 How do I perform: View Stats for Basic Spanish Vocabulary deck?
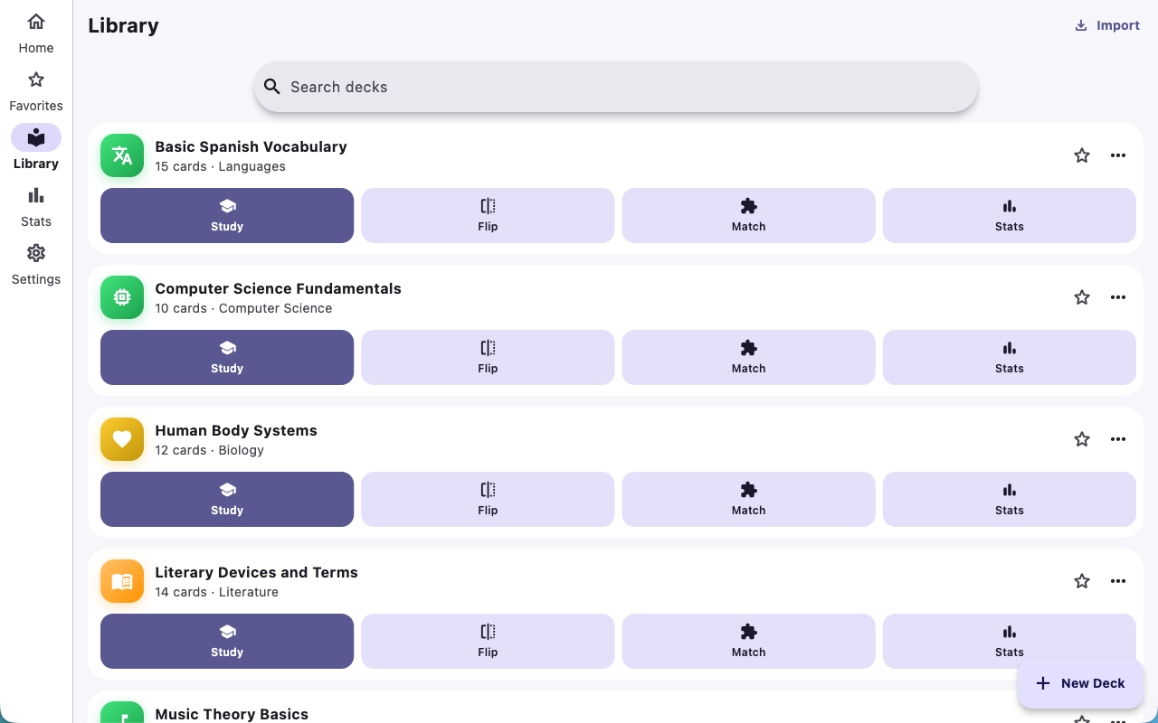(1010, 215)
